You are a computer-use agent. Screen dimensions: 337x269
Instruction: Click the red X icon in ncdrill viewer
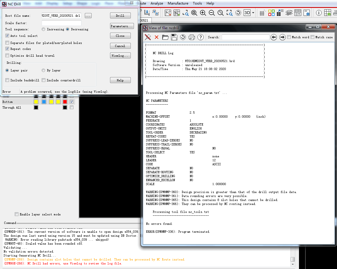pyautogui.click(x=157, y=37)
